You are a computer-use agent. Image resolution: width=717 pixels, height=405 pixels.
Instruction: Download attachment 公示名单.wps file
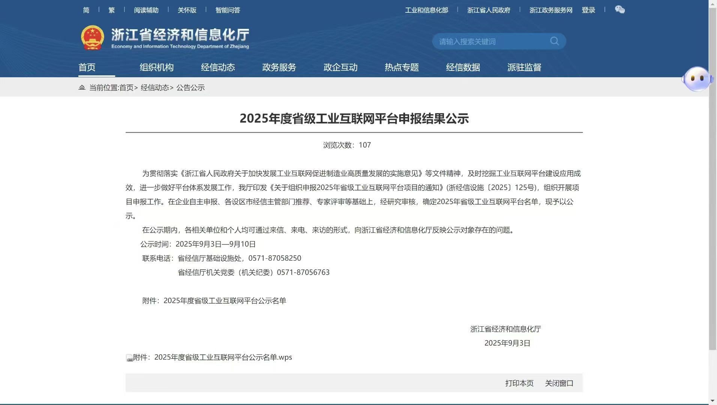click(213, 357)
